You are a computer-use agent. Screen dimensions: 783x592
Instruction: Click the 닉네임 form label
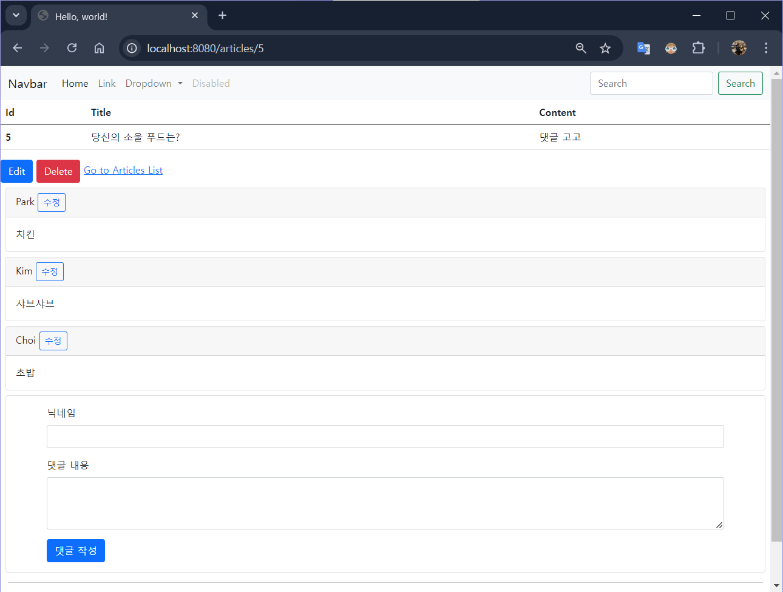(x=61, y=413)
